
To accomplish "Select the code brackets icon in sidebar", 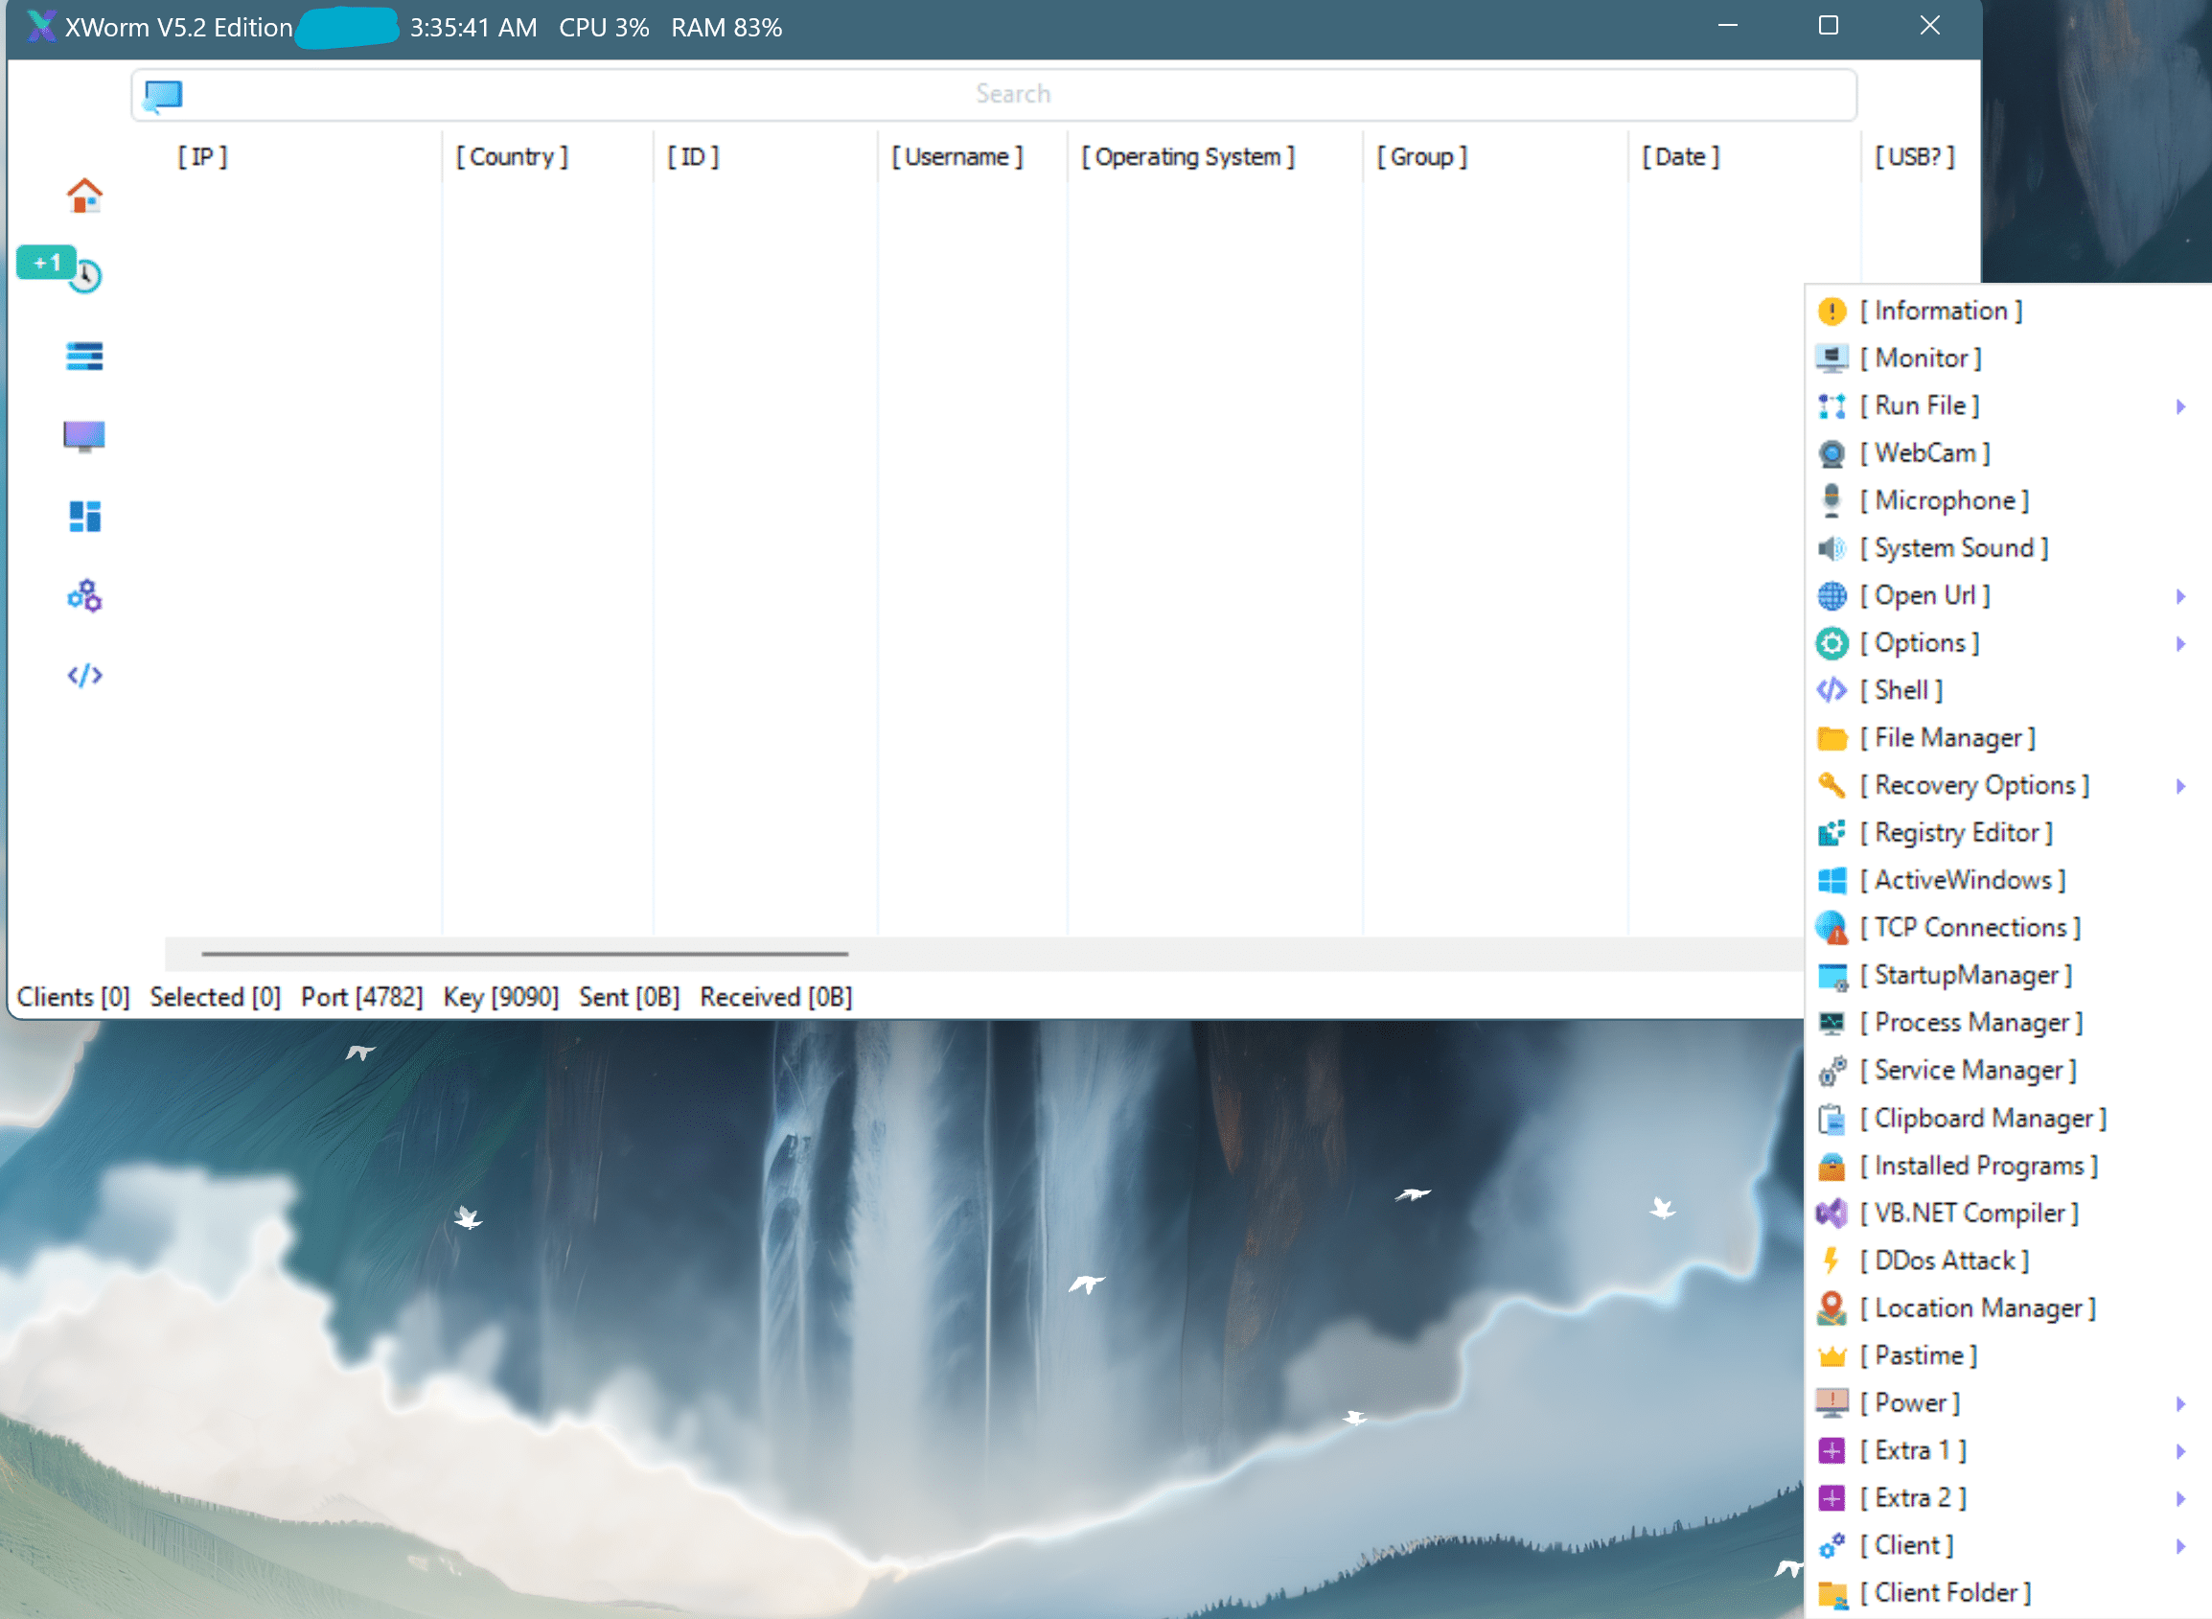I will tap(84, 675).
